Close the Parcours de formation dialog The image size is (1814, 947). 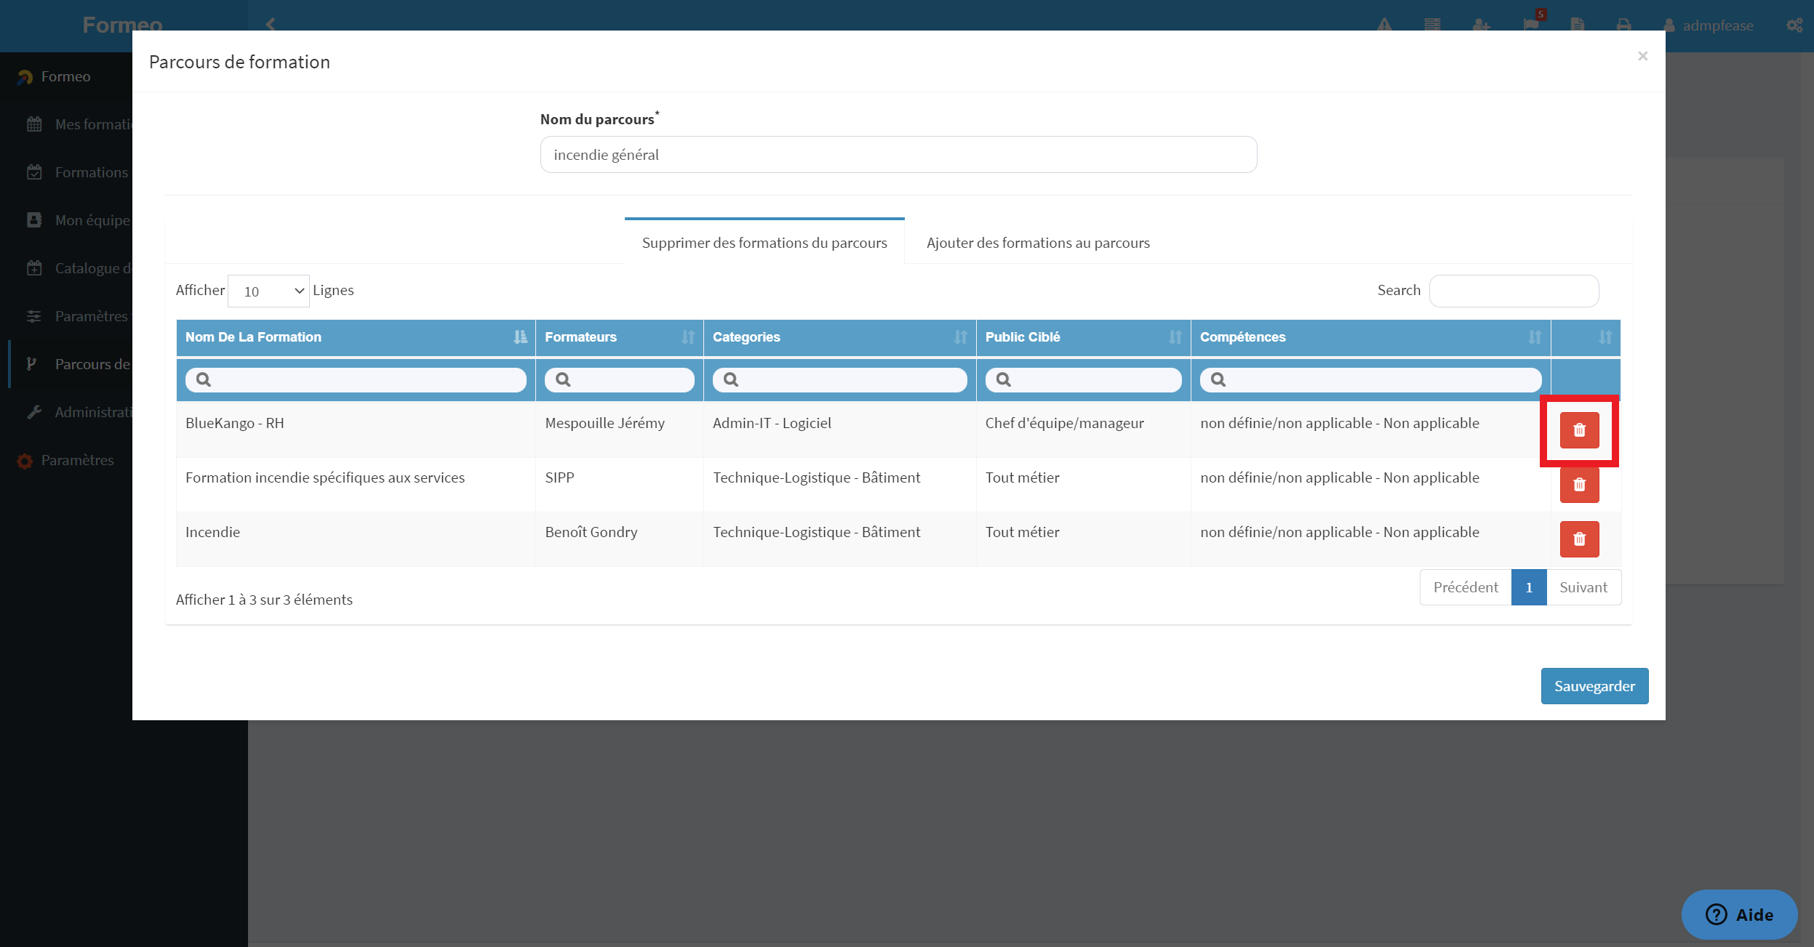click(1642, 56)
